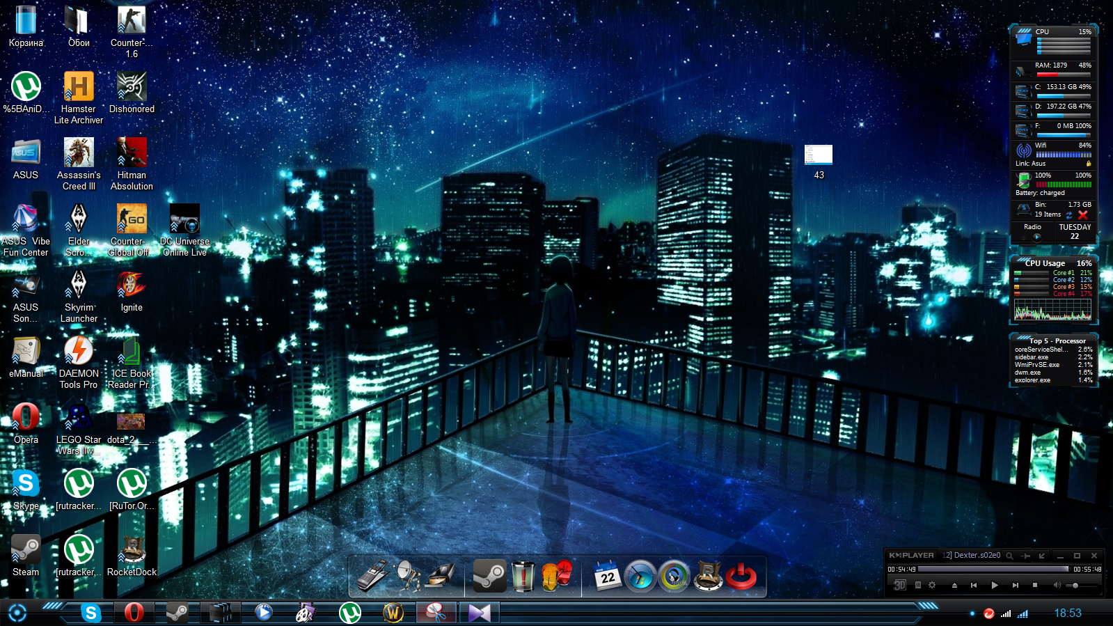Open the trash can icon in the dock
This screenshot has width=1113, height=626.
[x=523, y=576]
